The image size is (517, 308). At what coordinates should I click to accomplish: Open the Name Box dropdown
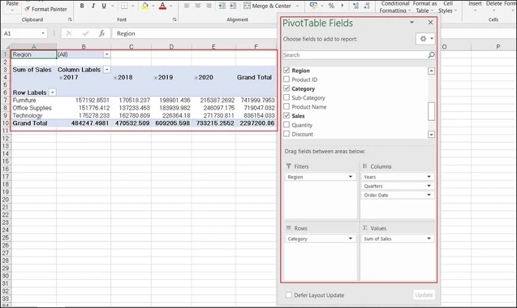[43, 33]
